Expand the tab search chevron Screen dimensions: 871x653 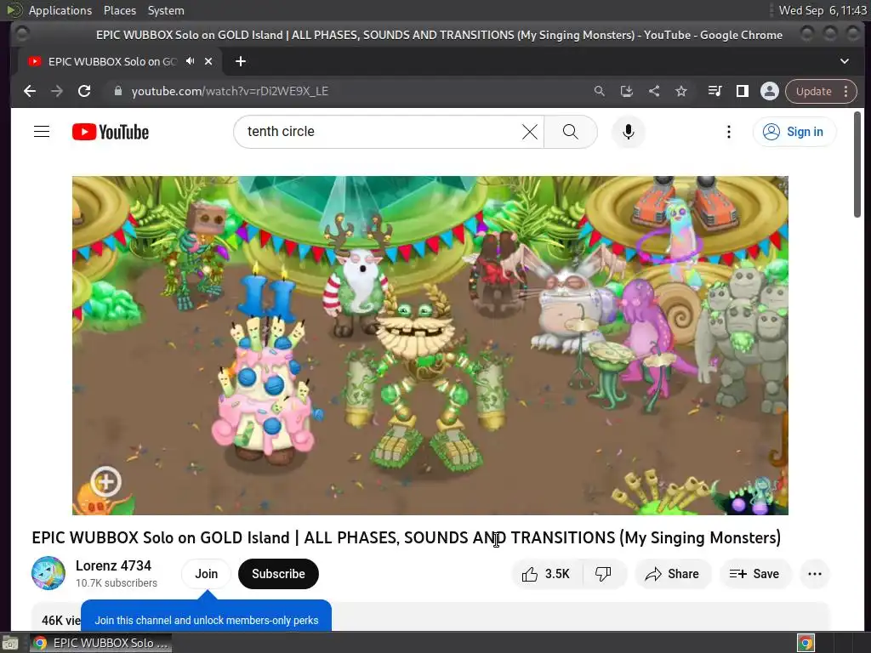point(845,61)
